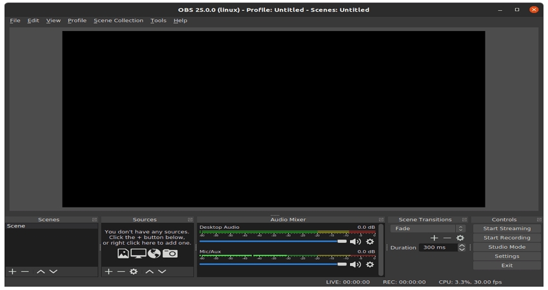548x290 pixels.
Task: Undock the Sources panel
Action: tap(190, 219)
